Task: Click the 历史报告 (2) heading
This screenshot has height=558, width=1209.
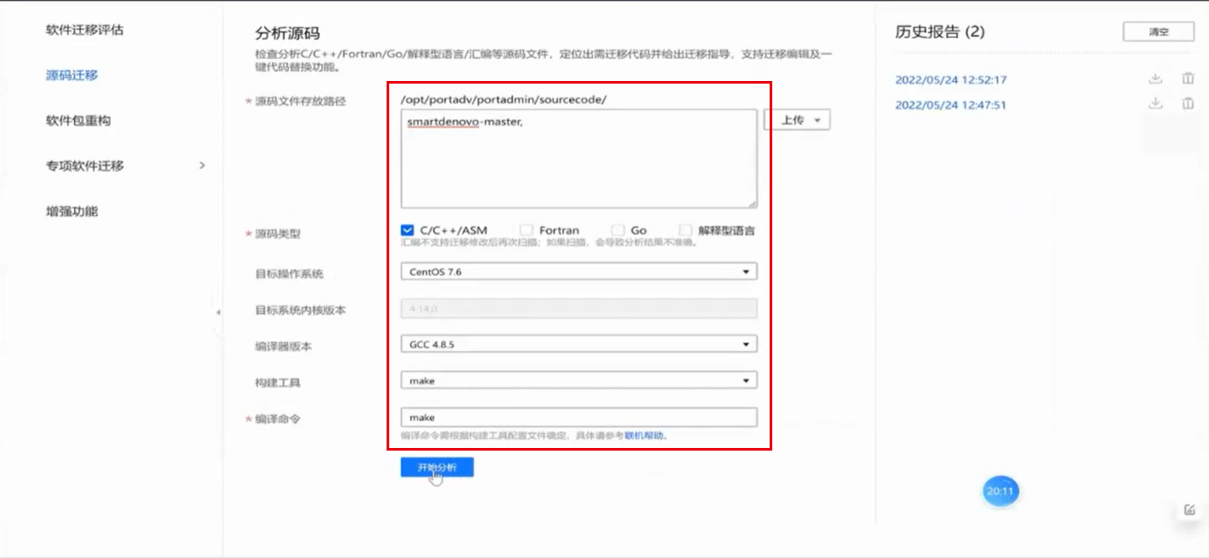Action: tap(940, 32)
